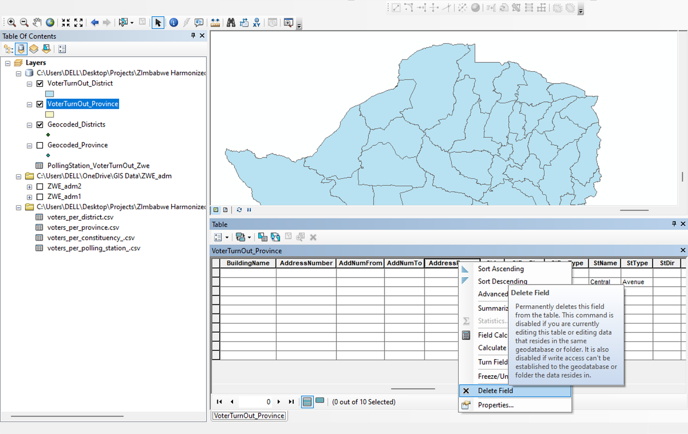Image resolution: width=688 pixels, height=434 pixels.
Task: Select the Zoom In tool
Action: coord(11,22)
